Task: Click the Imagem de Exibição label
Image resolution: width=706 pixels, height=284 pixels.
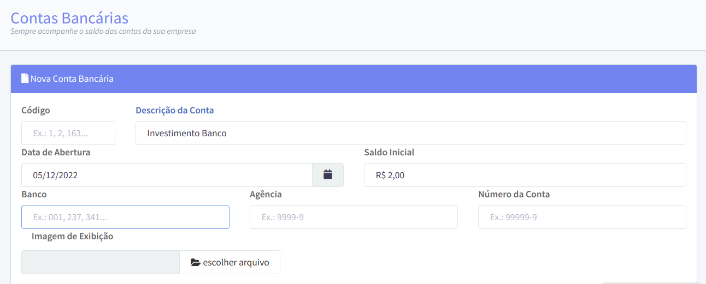Action: tap(73, 236)
